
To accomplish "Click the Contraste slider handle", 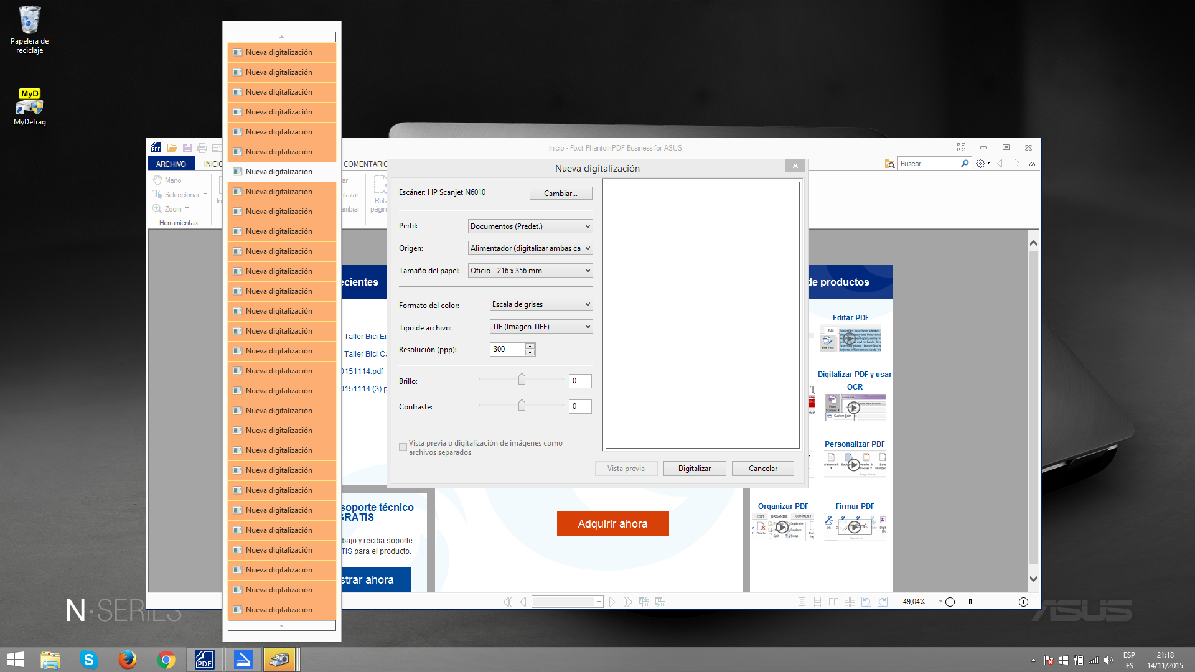I will click(522, 406).
